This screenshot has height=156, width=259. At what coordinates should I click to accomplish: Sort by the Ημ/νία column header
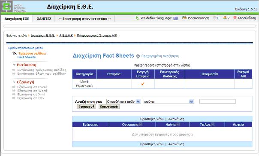(171, 125)
